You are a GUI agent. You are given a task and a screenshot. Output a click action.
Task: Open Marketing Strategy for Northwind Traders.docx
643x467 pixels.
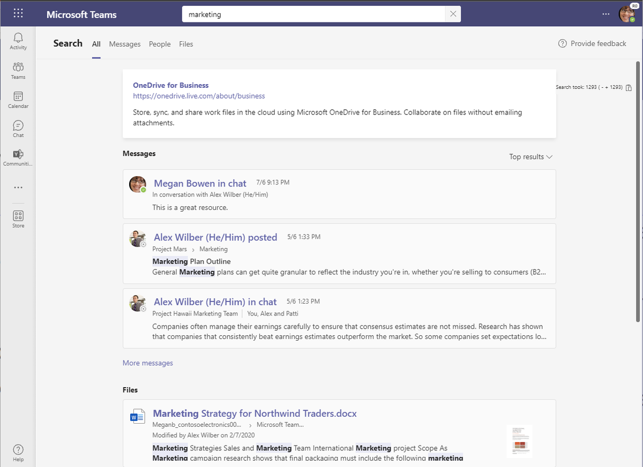(x=255, y=413)
